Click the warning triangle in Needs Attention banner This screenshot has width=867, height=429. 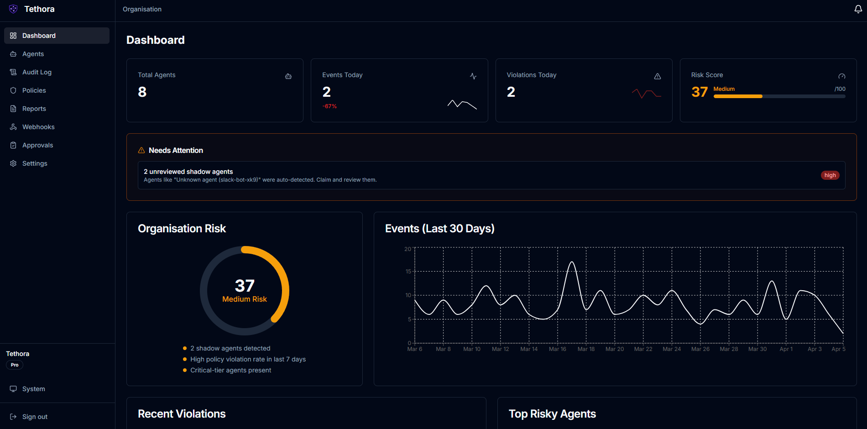point(141,150)
